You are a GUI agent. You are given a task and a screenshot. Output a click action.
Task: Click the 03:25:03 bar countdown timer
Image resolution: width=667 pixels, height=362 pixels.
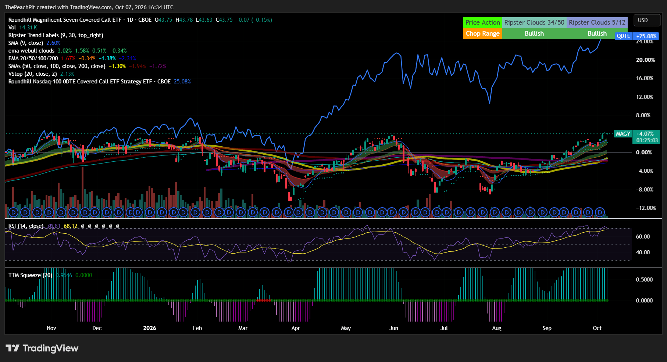coord(647,140)
